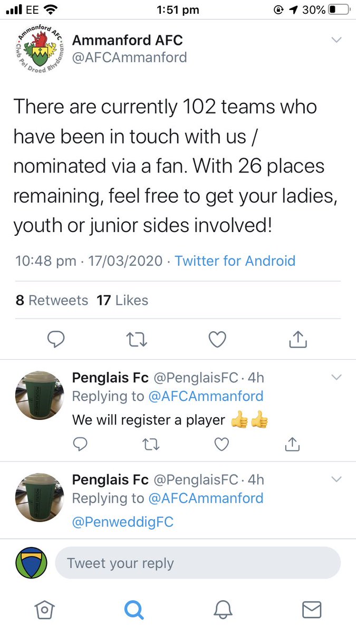Open the @PenweddigFC mention link

(122, 522)
